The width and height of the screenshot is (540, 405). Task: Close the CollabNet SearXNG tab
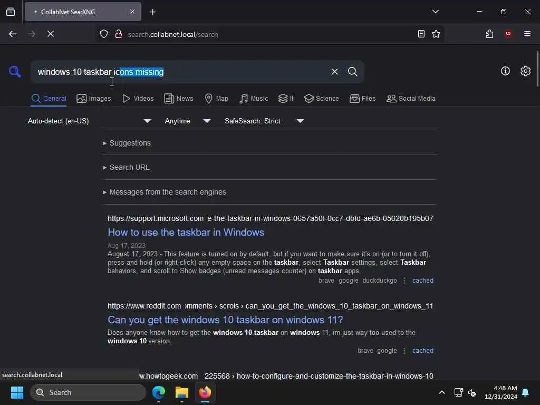point(132,12)
